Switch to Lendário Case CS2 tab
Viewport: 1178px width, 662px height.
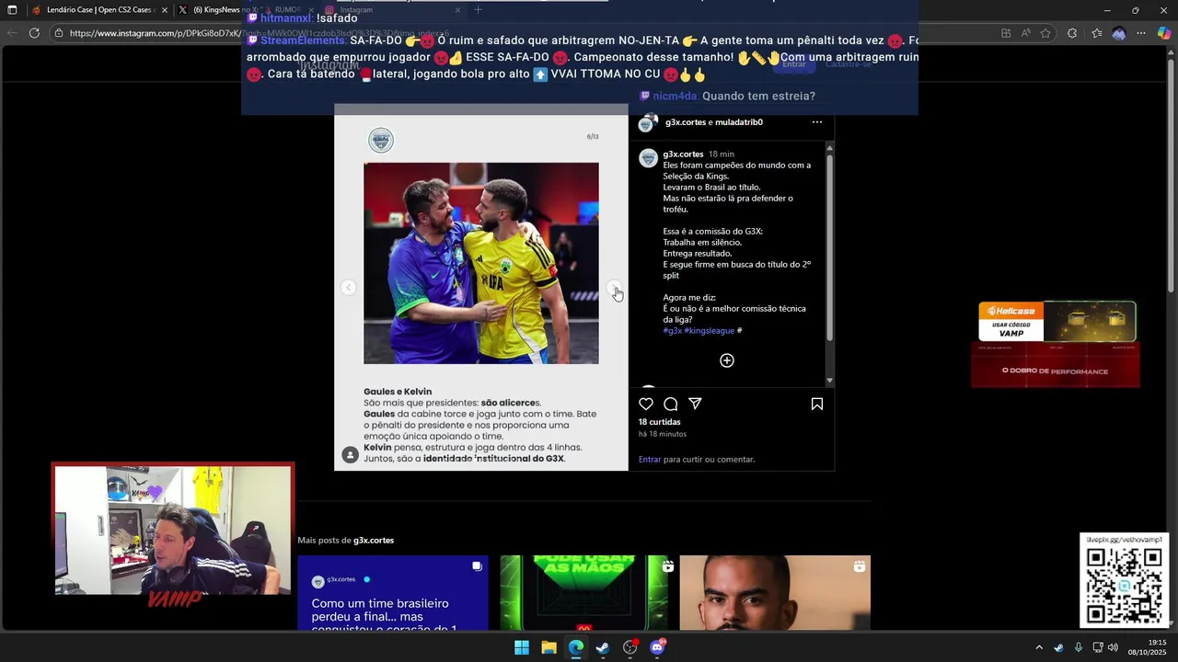coord(99,10)
